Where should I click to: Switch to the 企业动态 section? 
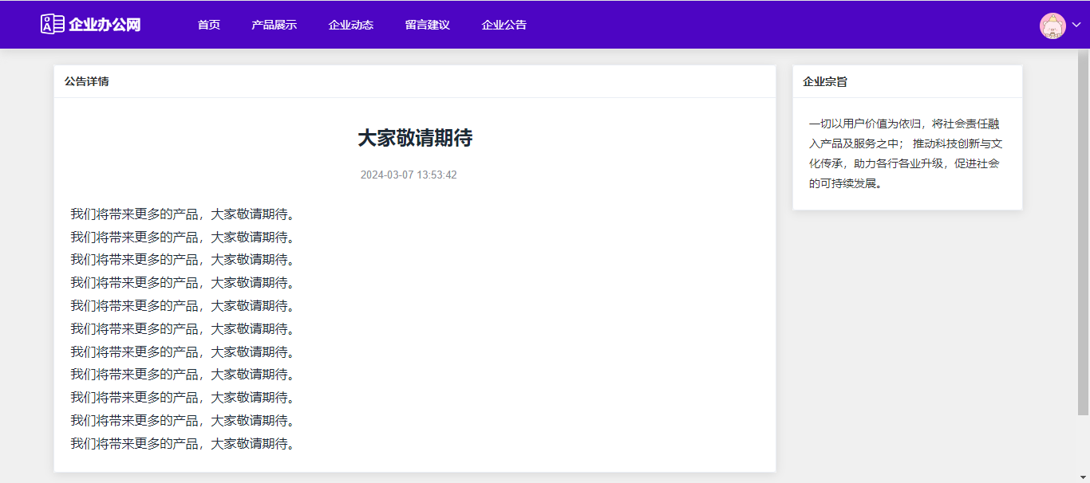[x=350, y=25]
